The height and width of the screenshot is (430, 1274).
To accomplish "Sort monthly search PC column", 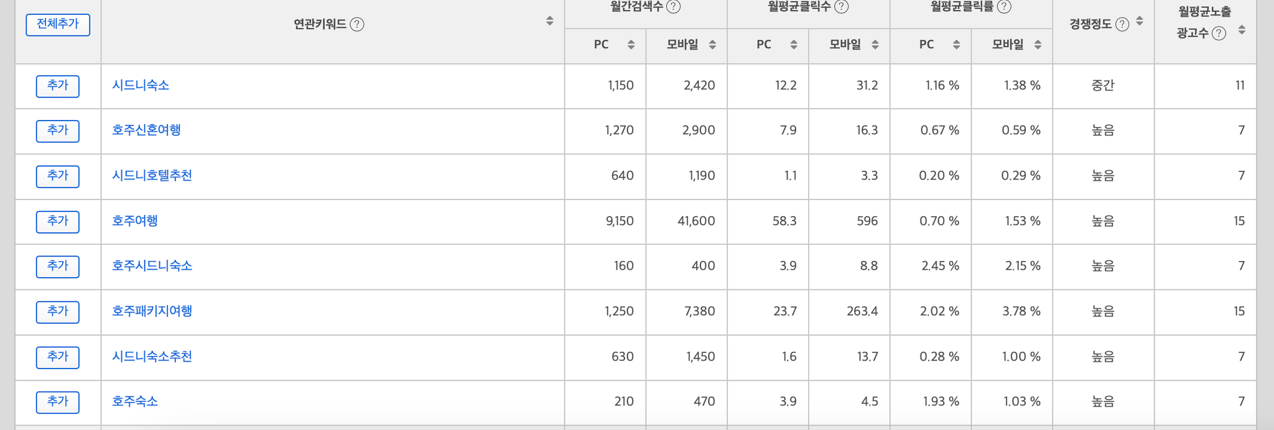I will coord(631,45).
